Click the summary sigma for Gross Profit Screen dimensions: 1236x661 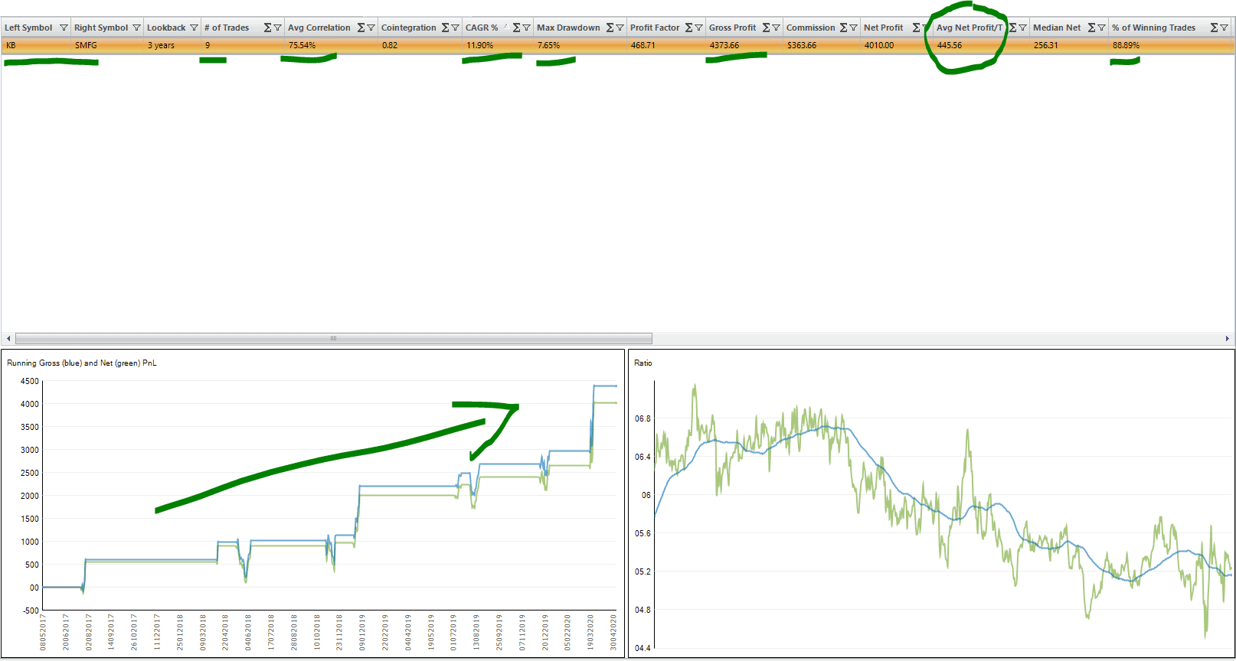766,28
